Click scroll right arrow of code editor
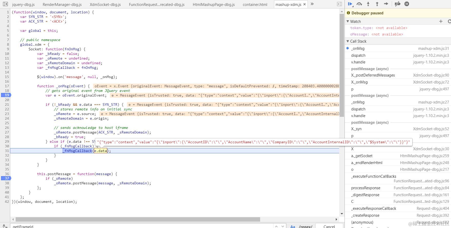This screenshot has width=451, height=228. pyautogui.click(x=336, y=219)
